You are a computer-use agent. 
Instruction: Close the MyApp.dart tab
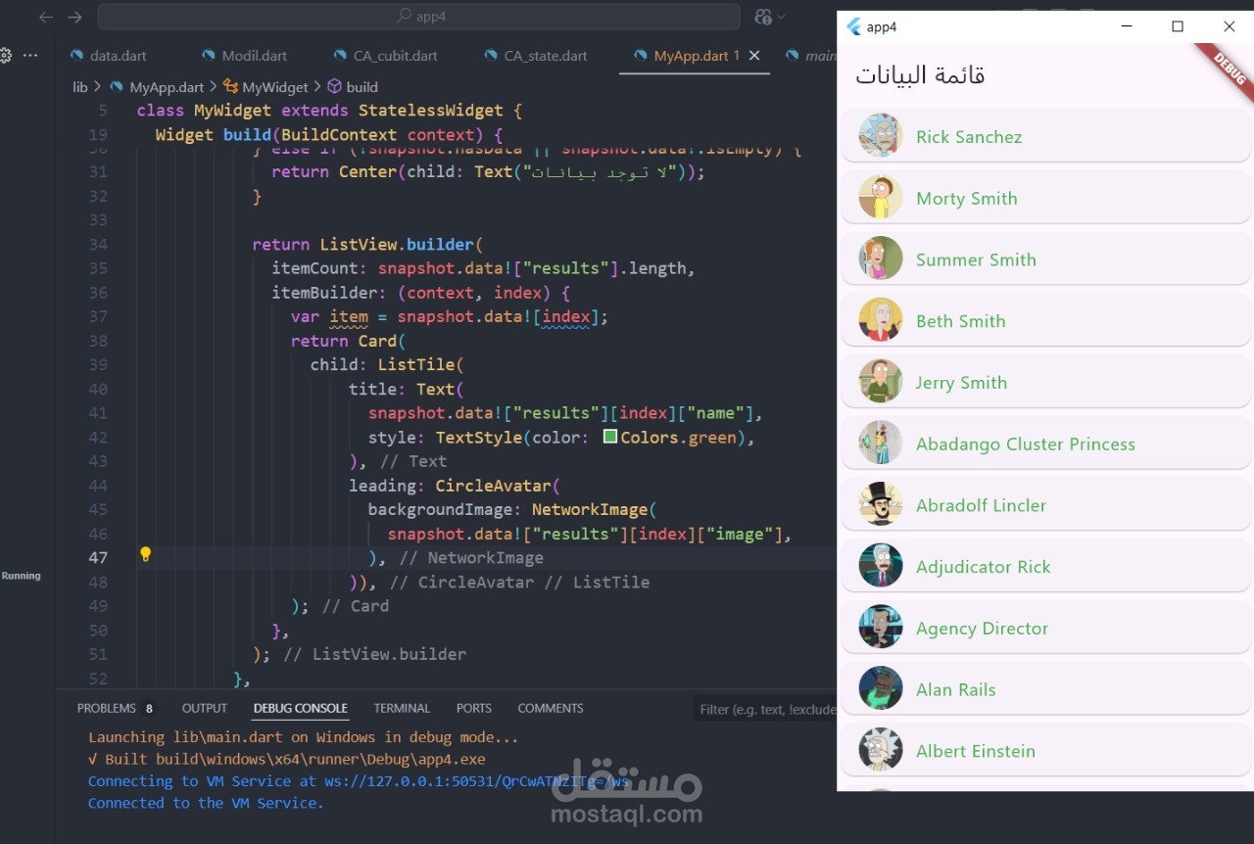click(x=754, y=56)
